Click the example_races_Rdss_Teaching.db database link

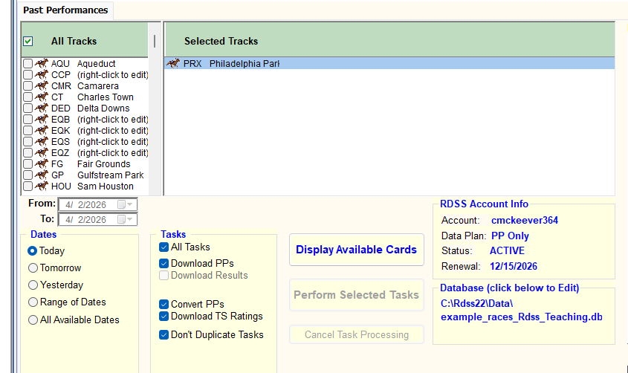tap(522, 317)
